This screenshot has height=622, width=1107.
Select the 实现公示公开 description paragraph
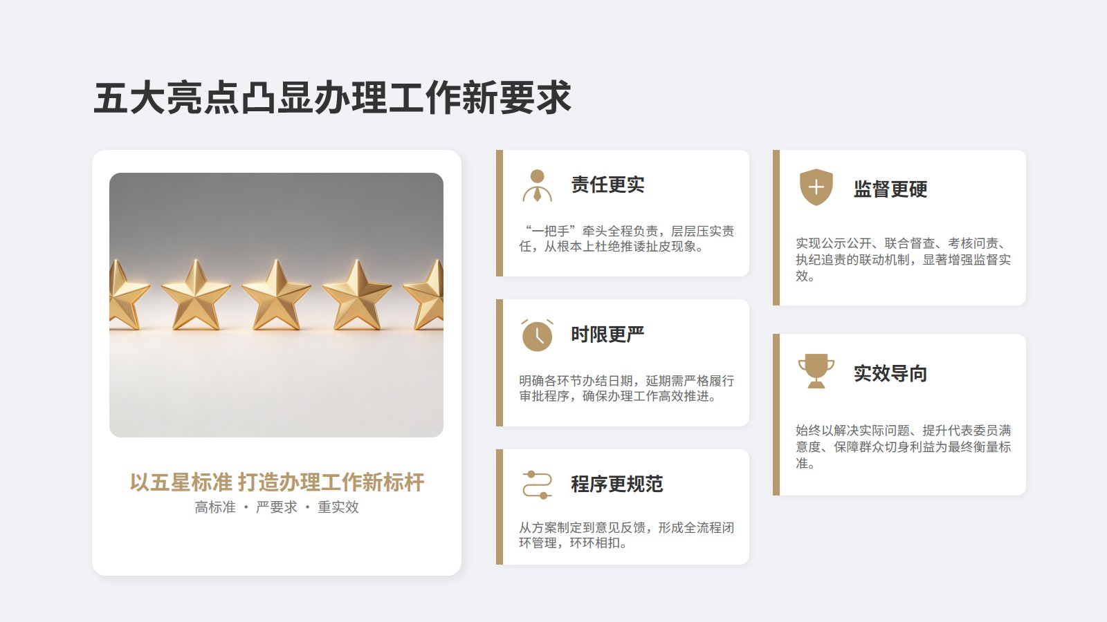coord(903,260)
